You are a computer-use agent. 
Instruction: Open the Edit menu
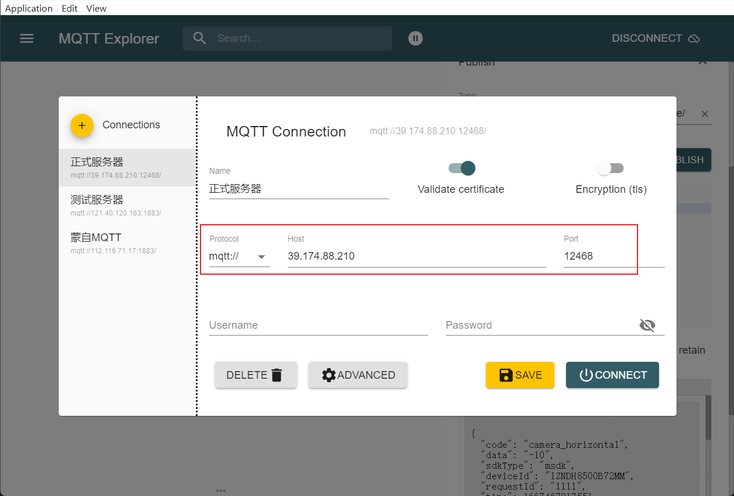click(70, 8)
